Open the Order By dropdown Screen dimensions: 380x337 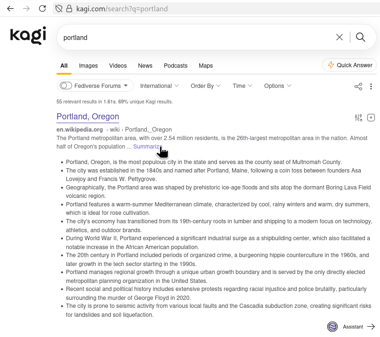coord(205,86)
